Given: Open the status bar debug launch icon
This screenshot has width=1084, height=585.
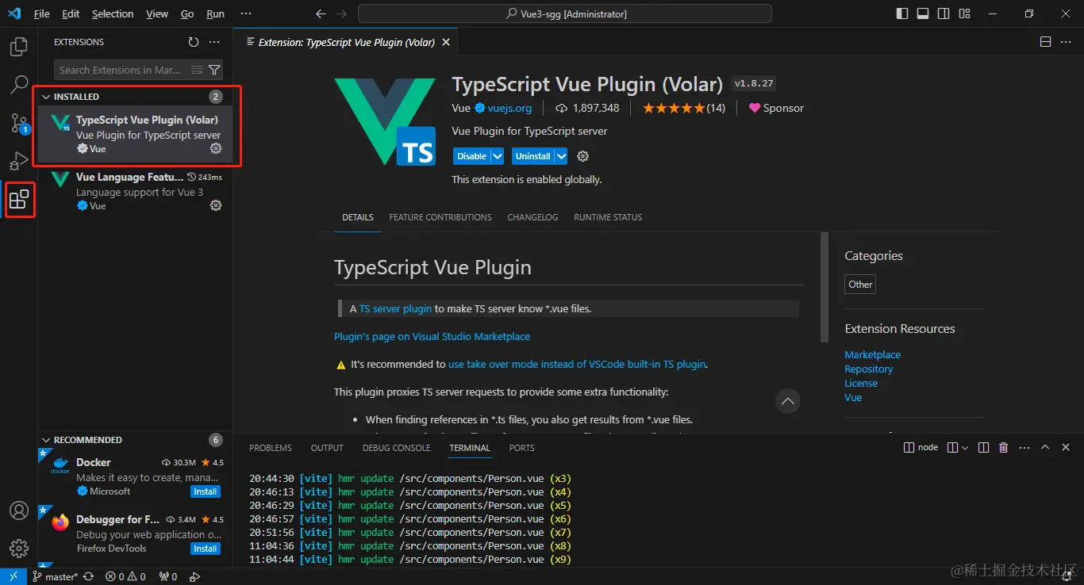Looking at the screenshot, I should (194, 576).
